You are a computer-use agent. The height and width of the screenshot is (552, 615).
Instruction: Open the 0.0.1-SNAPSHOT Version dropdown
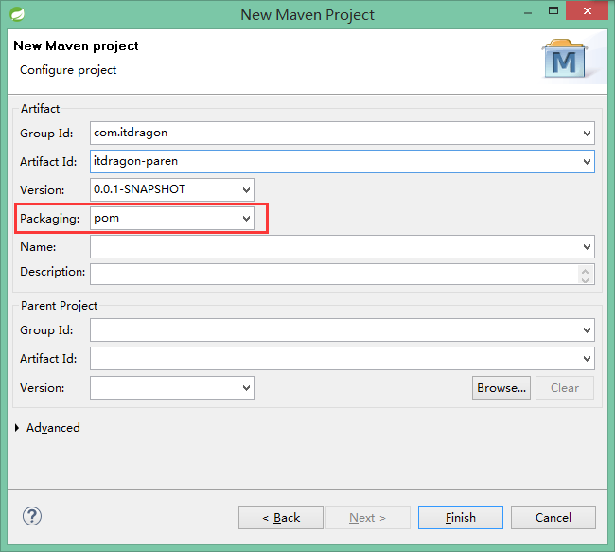(246, 190)
